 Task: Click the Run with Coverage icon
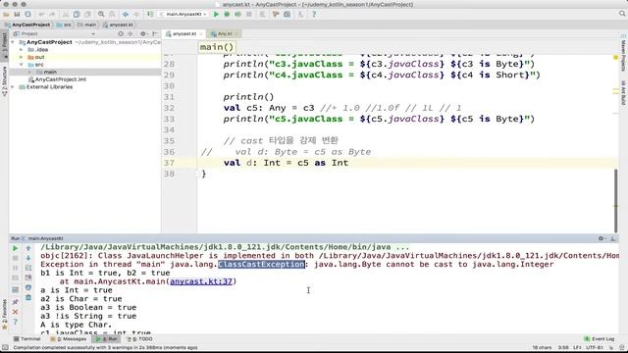pyautogui.click(x=237, y=15)
